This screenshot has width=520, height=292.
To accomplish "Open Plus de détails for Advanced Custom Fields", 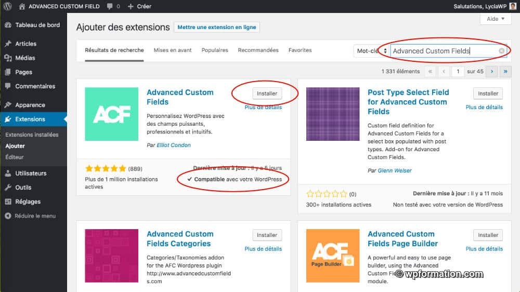I will coord(263,108).
